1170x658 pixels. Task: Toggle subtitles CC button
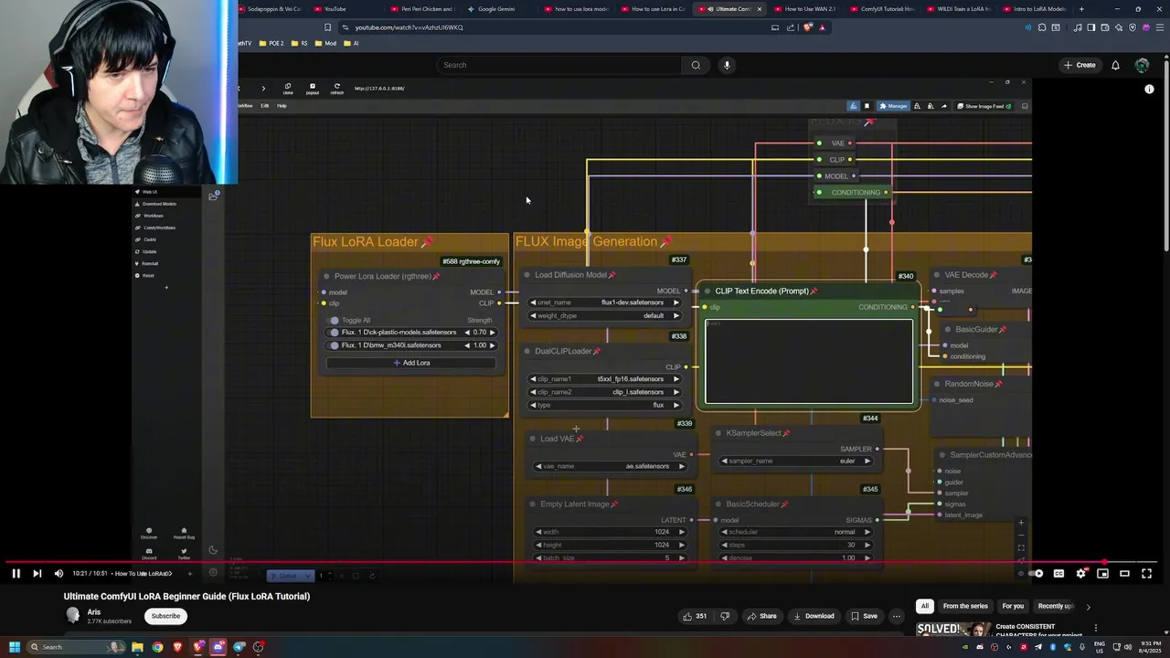[x=1058, y=573]
